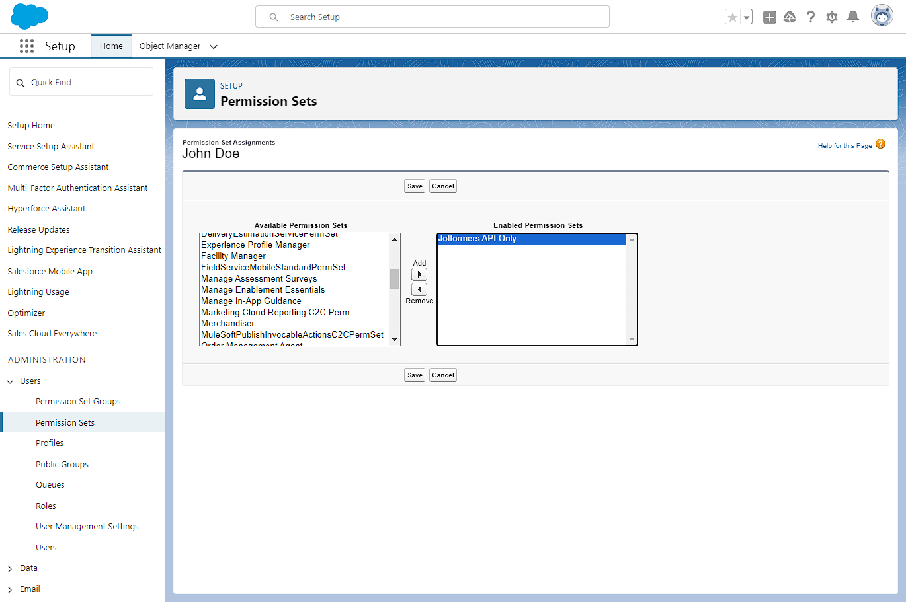Open User Management Settings
Image resolution: width=906 pixels, height=602 pixels.
pyautogui.click(x=87, y=527)
